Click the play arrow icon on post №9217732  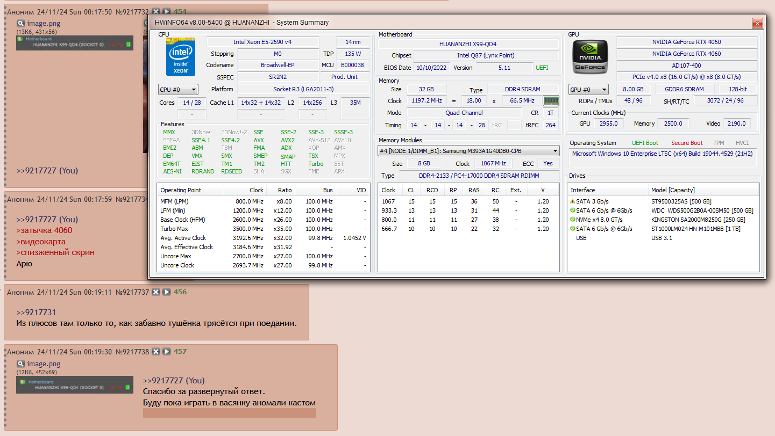coord(166,11)
